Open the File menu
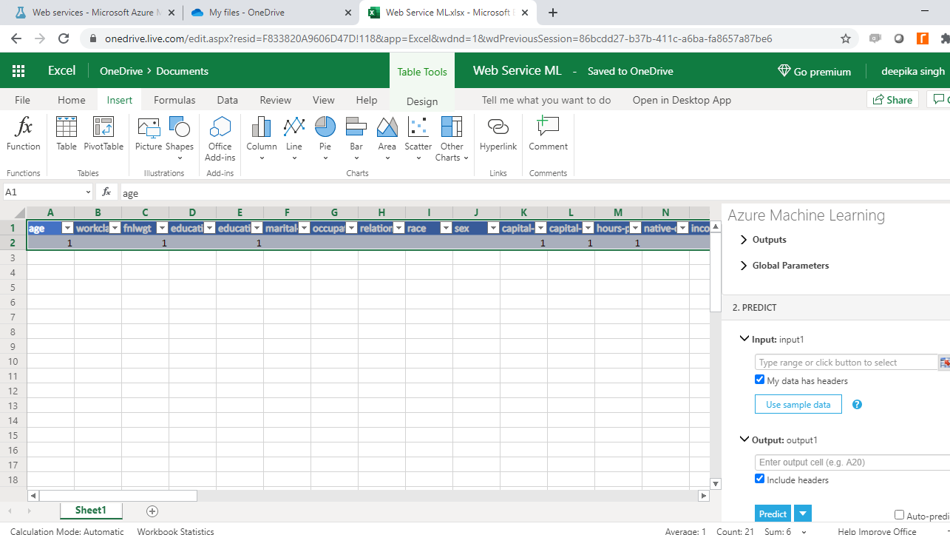The width and height of the screenshot is (950, 535). point(22,100)
